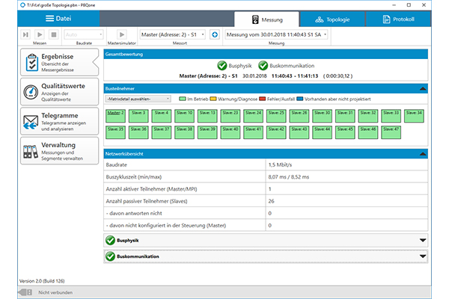The height and width of the screenshot is (299, 449).
Task: Select the Slave 35 participant tile
Action: [x=116, y=132]
